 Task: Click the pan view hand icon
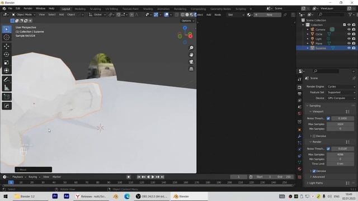(x=191, y=55)
